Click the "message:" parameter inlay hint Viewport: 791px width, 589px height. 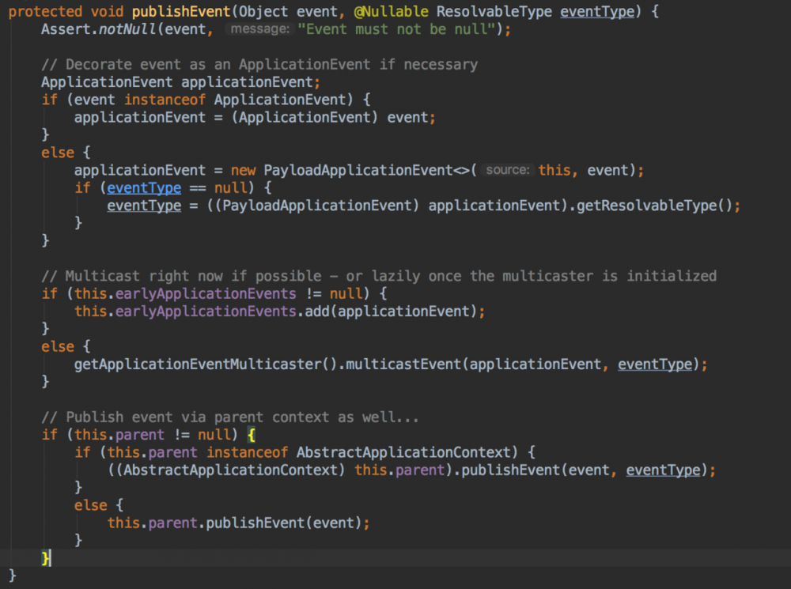259,29
